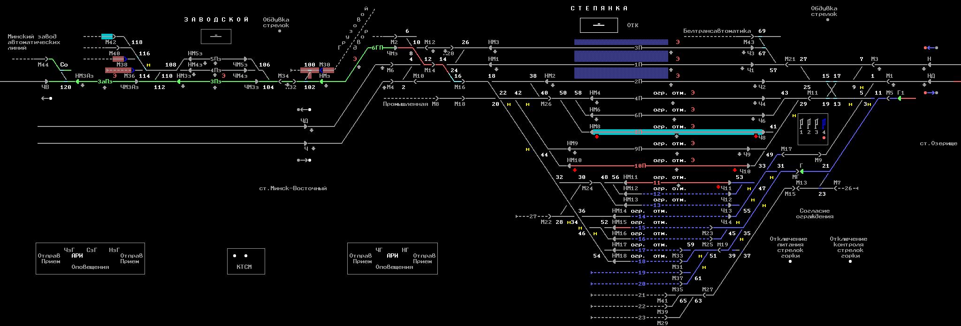Viewport: 961px width, 326px height.
Task: Open the Степянка station status box
Action: click(599, 25)
